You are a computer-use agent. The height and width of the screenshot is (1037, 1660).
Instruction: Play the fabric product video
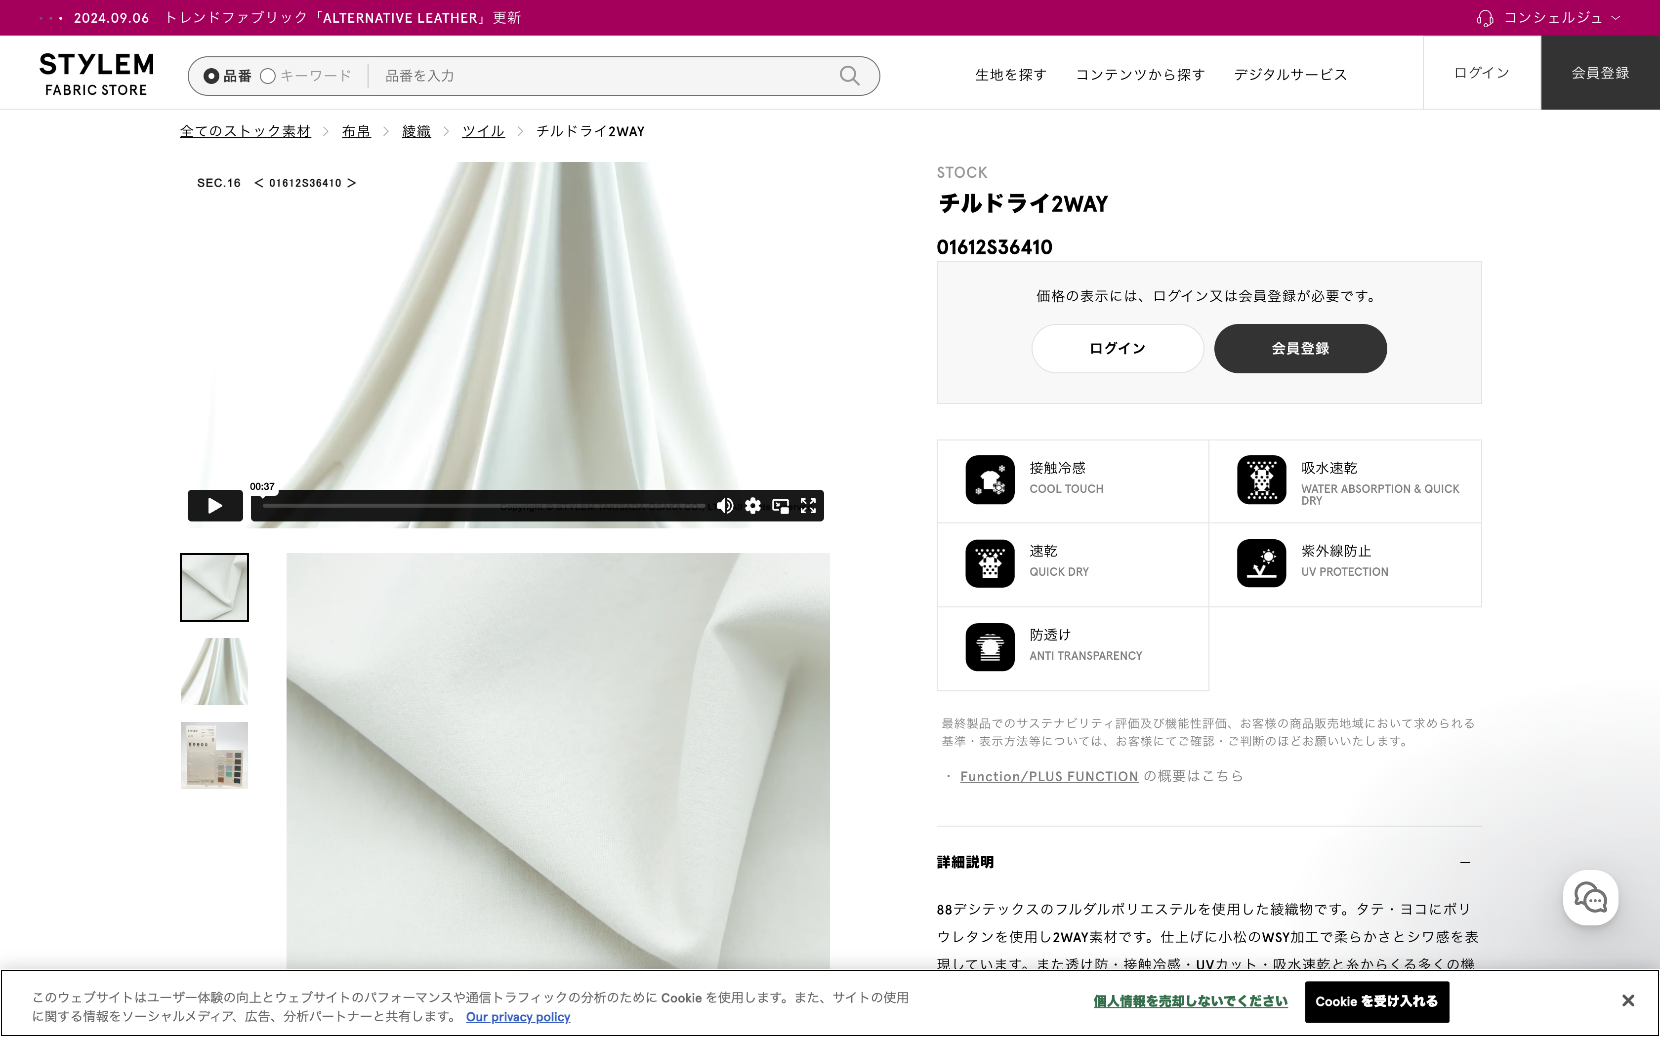[x=215, y=506]
